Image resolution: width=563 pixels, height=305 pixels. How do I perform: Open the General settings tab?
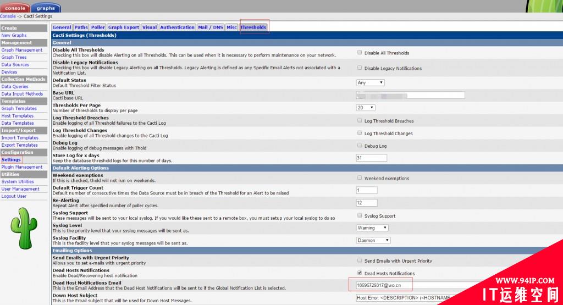62,27
